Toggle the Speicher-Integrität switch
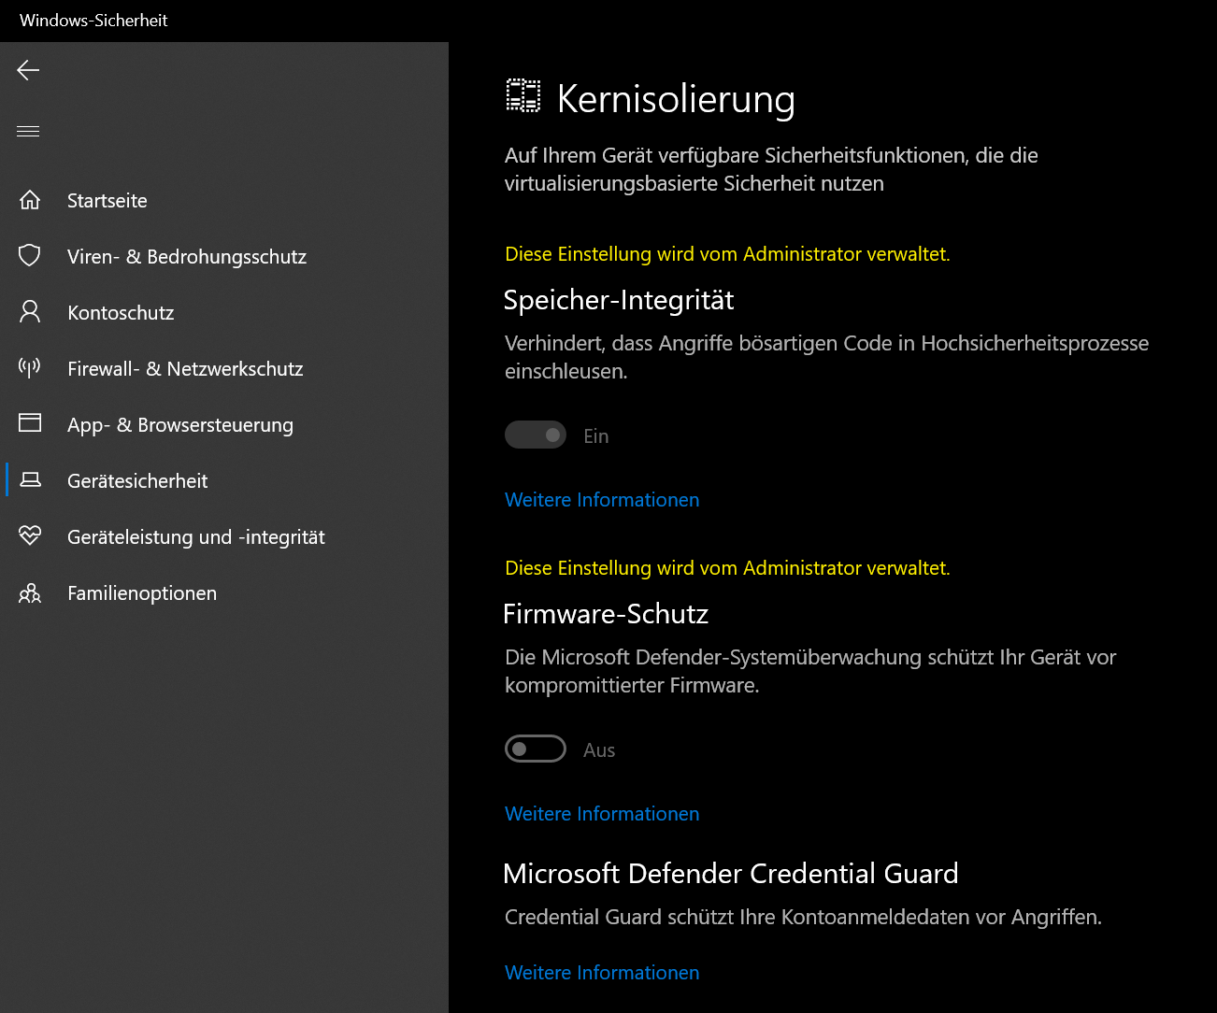1217x1013 pixels. pos(536,435)
